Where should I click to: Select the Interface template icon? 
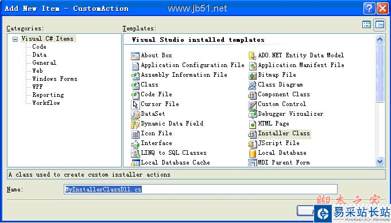click(x=135, y=144)
